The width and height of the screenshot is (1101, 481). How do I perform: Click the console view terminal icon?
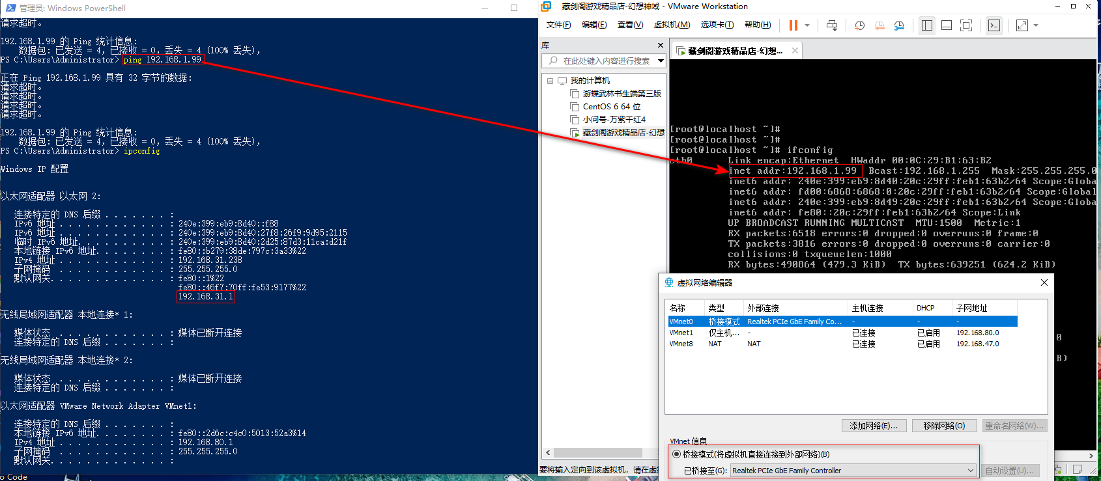click(x=994, y=25)
